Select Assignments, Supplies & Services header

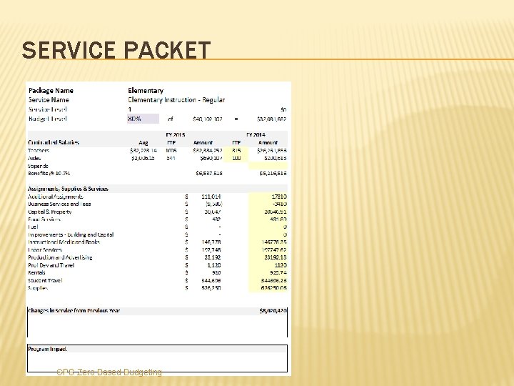68,189
